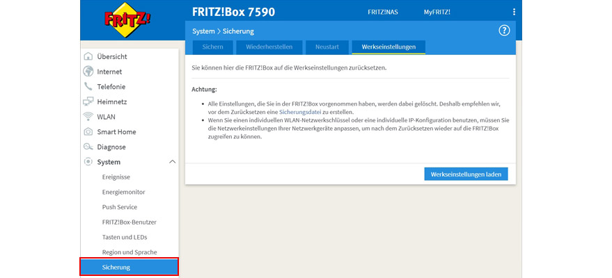Open the three-dot options menu
Viewport: 612px width, 278px height.
(x=515, y=12)
